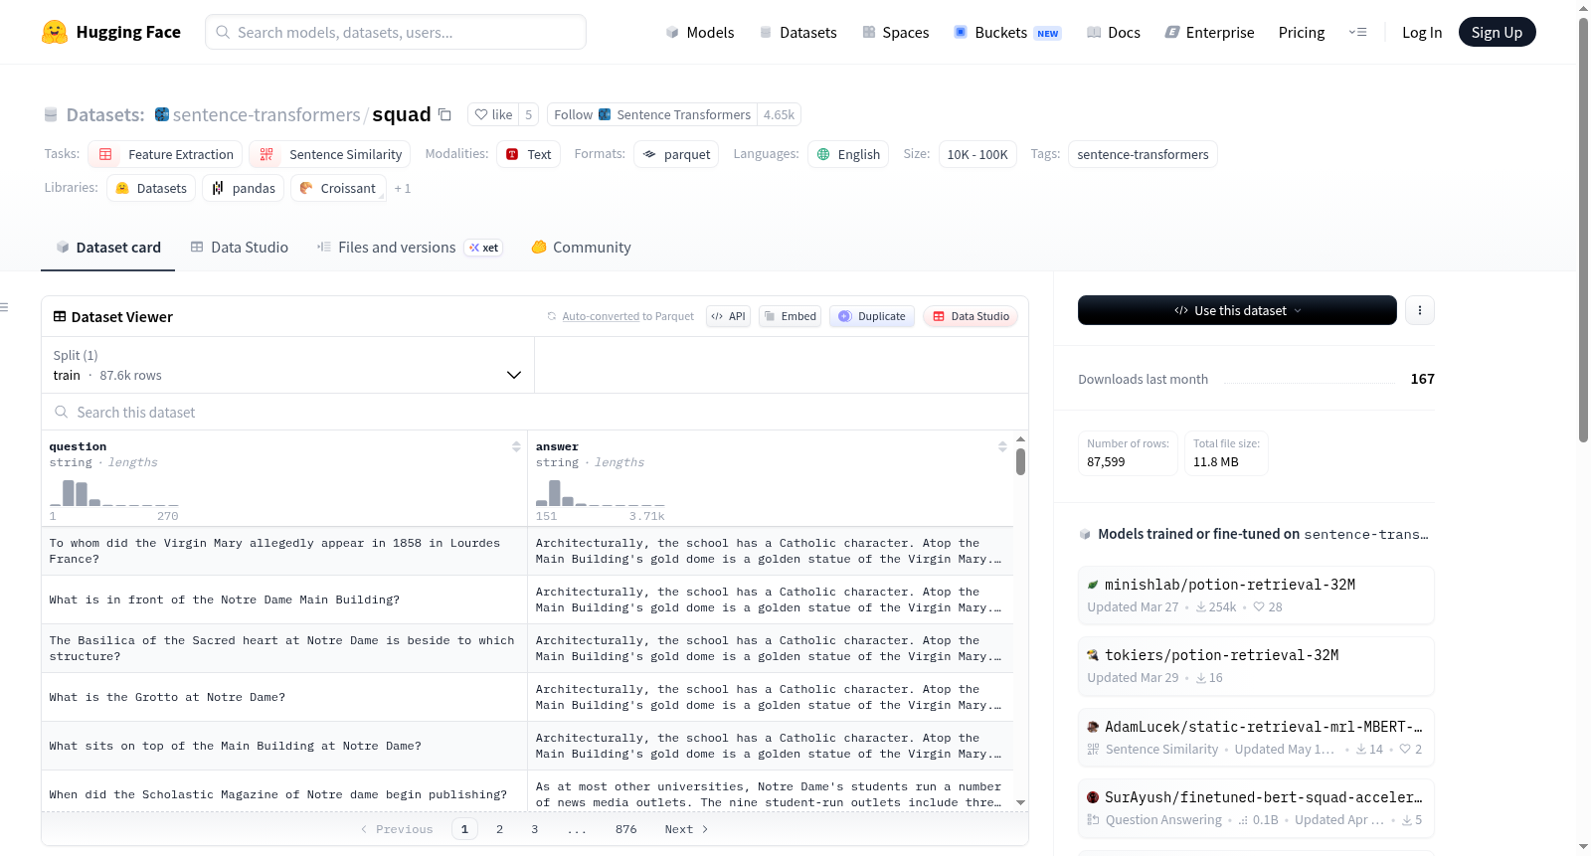The width and height of the screenshot is (1591, 856).
Task: Show the +1 additional libraries
Action: point(403,188)
